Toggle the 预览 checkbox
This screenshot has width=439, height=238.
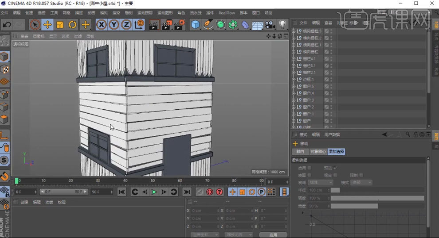point(335,168)
